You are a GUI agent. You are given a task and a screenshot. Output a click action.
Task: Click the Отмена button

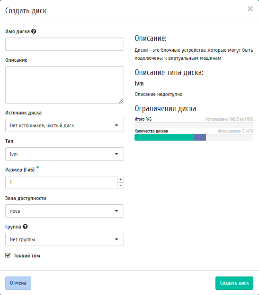(18, 283)
